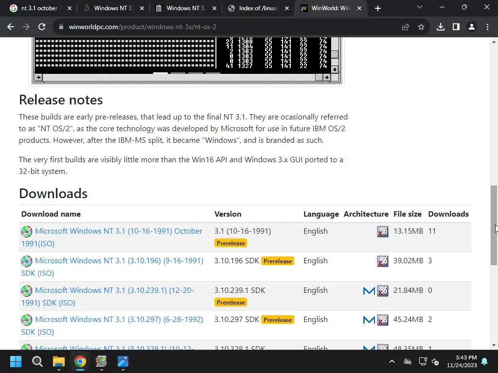Switch to the 'nt 3.1 october' tab
This screenshot has height=373, width=498.
(x=39, y=9)
